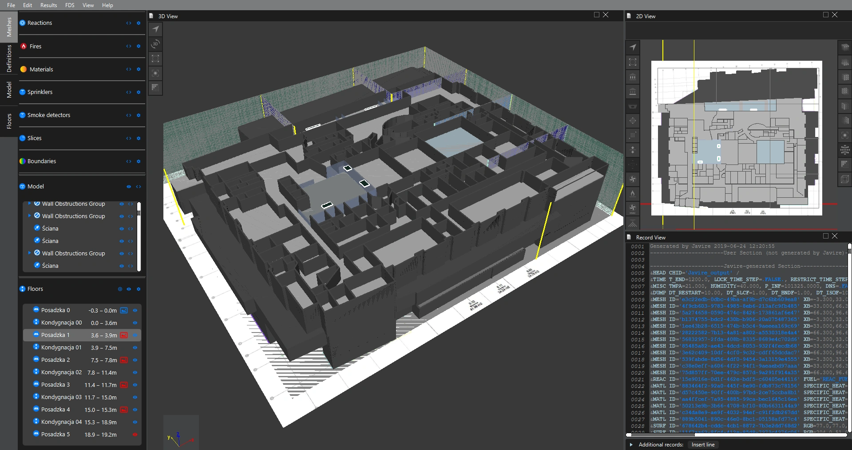Click the wireframe cube icon in 2D View
The height and width of the screenshot is (450, 852).
(x=845, y=179)
